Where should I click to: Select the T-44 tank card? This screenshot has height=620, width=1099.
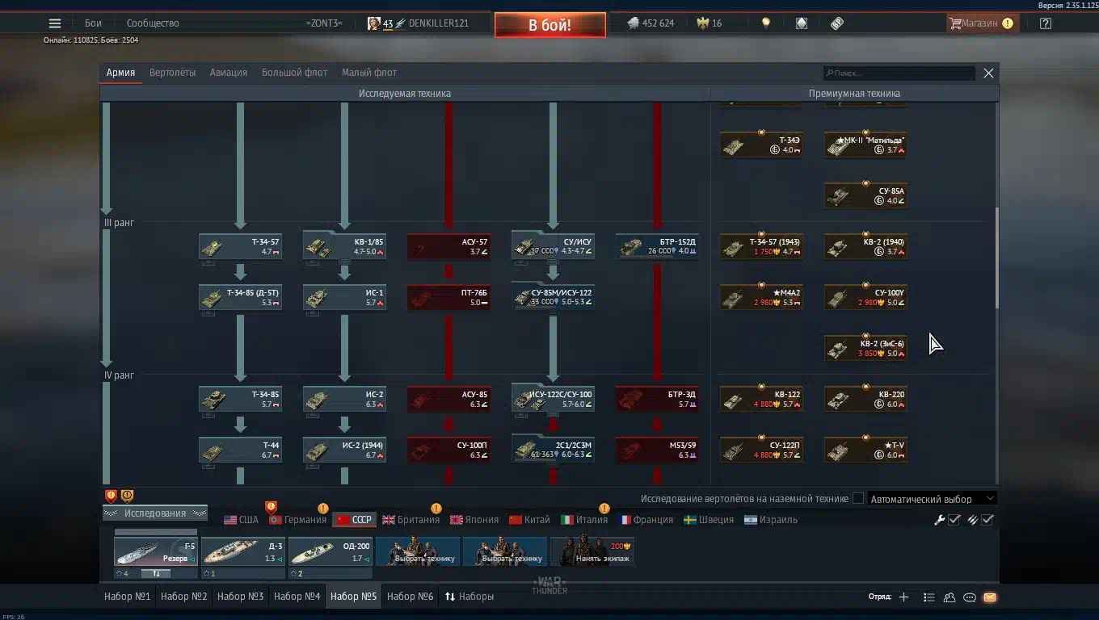click(x=240, y=450)
